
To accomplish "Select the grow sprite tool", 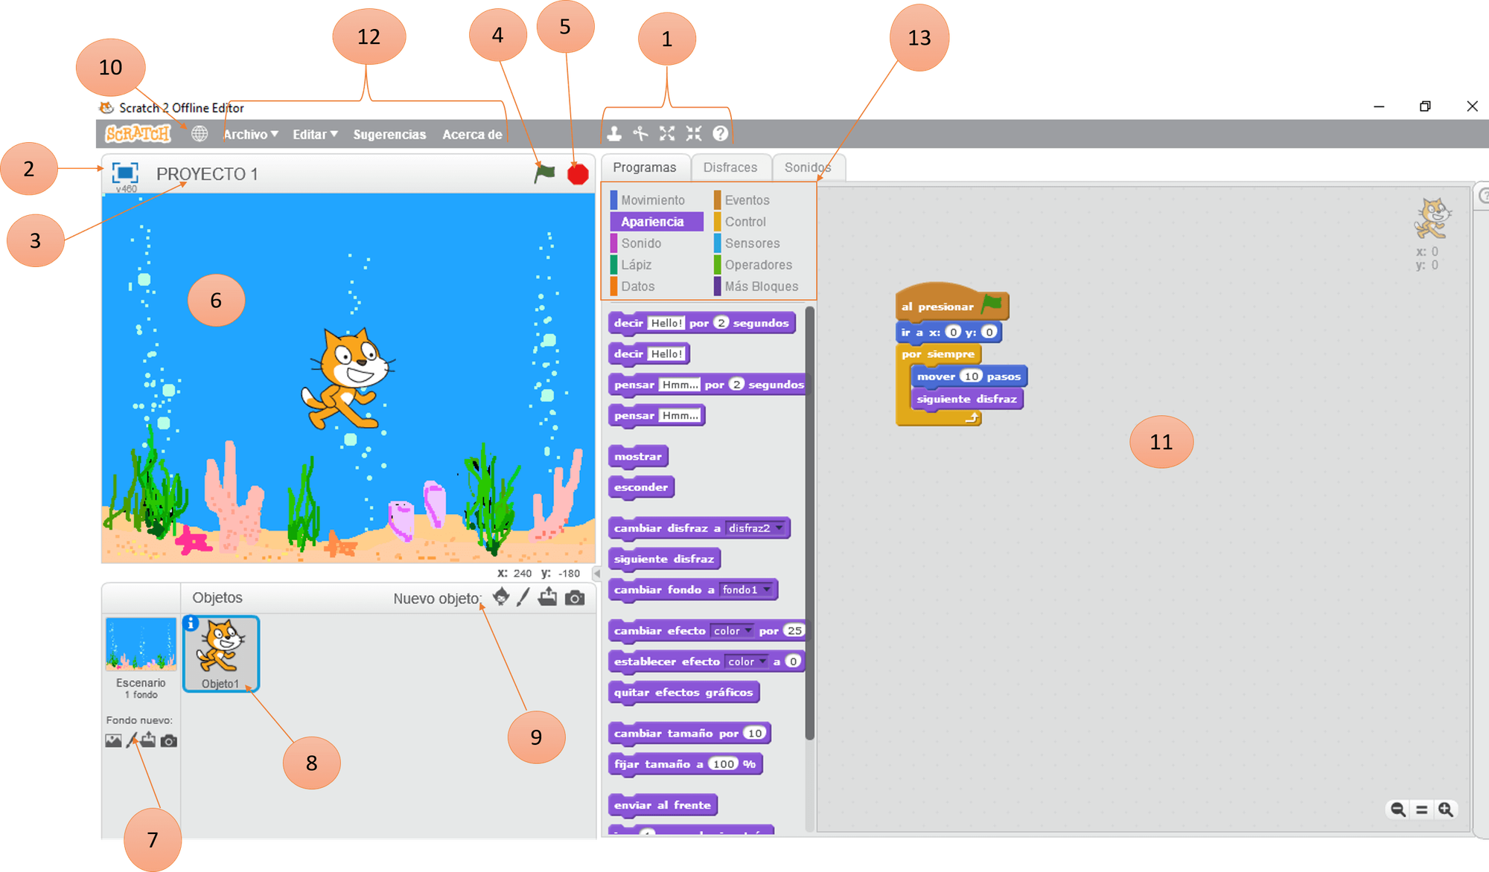I will [x=667, y=134].
